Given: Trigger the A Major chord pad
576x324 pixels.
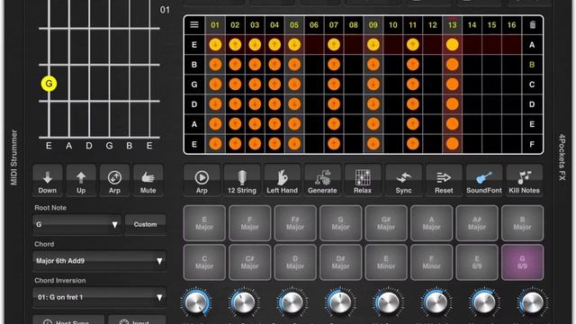Looking at the screenshot, I should tap(431, 223).
